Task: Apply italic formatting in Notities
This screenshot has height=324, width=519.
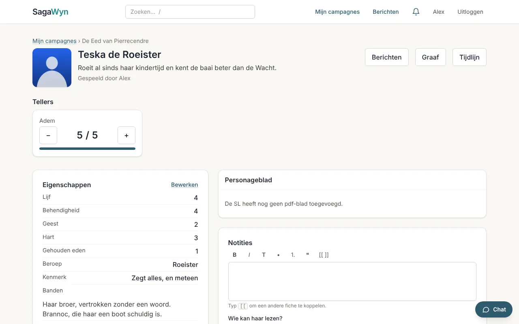Action: click(x=249, y=255)
